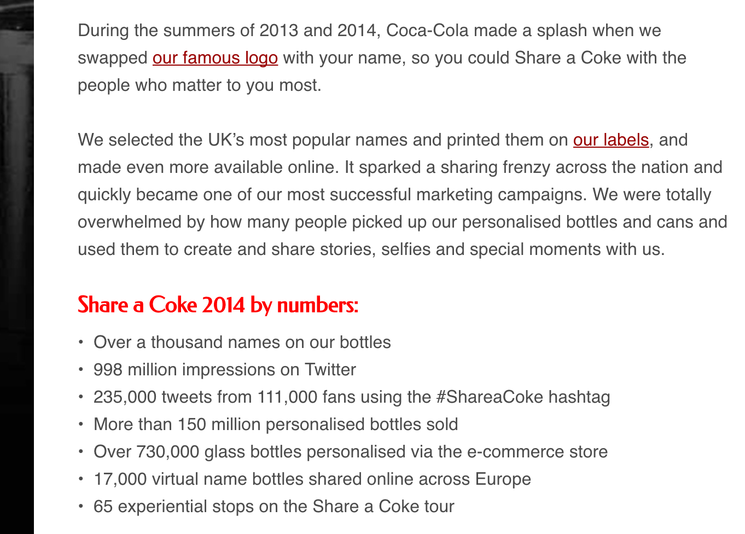Click the word "Europe" in the list
745x534 pixels.
pyautogui.click(x=503, y=479)
